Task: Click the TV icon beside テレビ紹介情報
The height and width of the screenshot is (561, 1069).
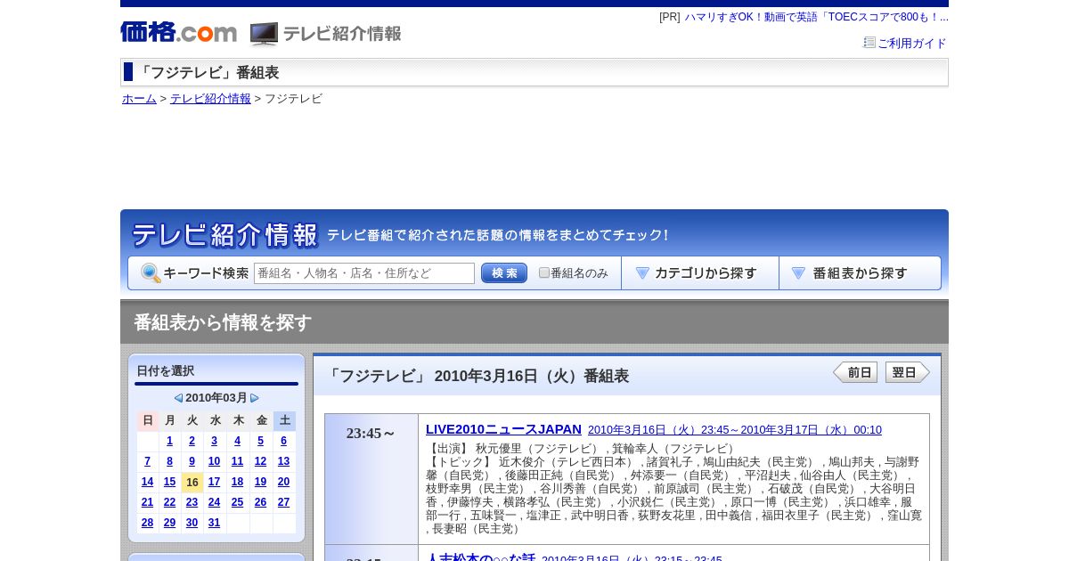Action: (264, 34)
